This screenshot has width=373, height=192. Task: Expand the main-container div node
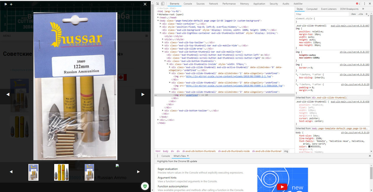point(161,24)
